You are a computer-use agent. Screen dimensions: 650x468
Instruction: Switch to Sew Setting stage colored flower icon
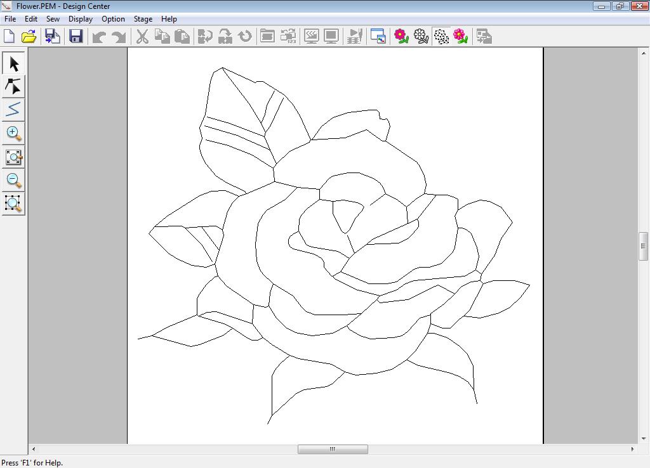click(461, 36)
